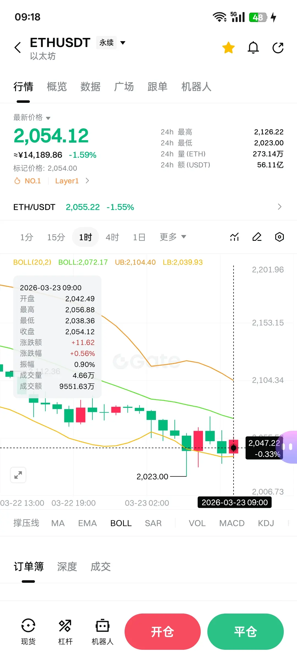Open the 现货 spot trading icon
The height and width of the screenshot is (663, 297).
coord(28,632)
